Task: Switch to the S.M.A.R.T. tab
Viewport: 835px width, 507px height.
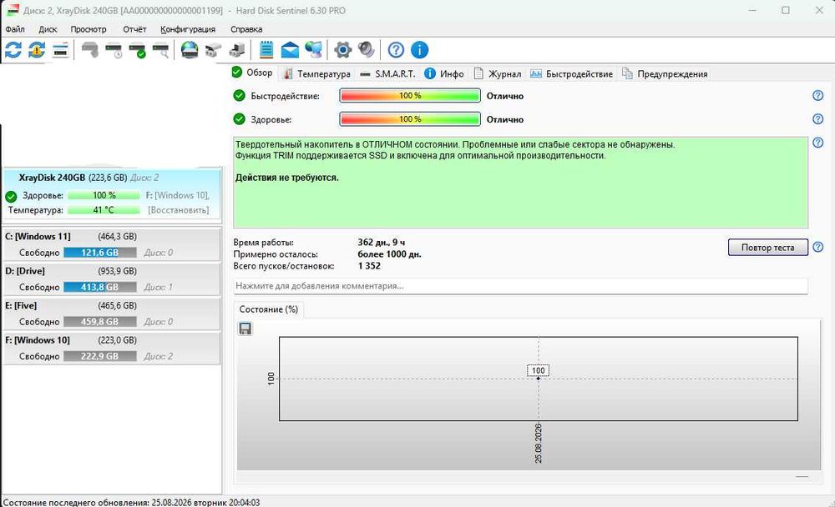Action: [x=387, y=74]
